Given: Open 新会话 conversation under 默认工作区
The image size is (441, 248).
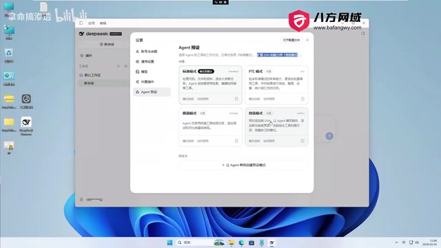Looking at the screenshot, I should click(x=103, y=83).
